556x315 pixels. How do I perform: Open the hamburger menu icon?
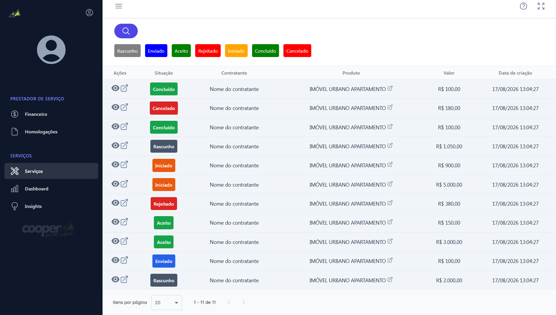119,6
